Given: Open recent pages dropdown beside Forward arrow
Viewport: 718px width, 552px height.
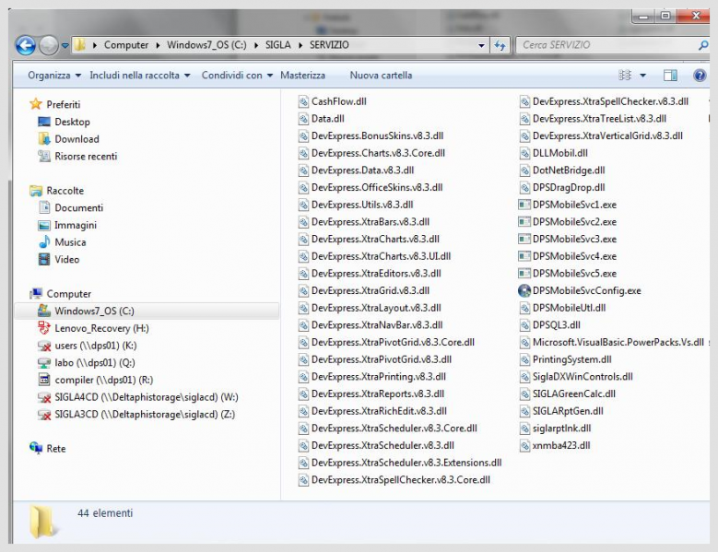Looking at the screenshot, I should pyautogui.click(x=65, y=45).
